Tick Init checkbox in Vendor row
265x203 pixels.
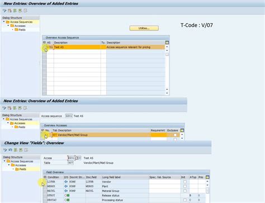pos(184,182)
